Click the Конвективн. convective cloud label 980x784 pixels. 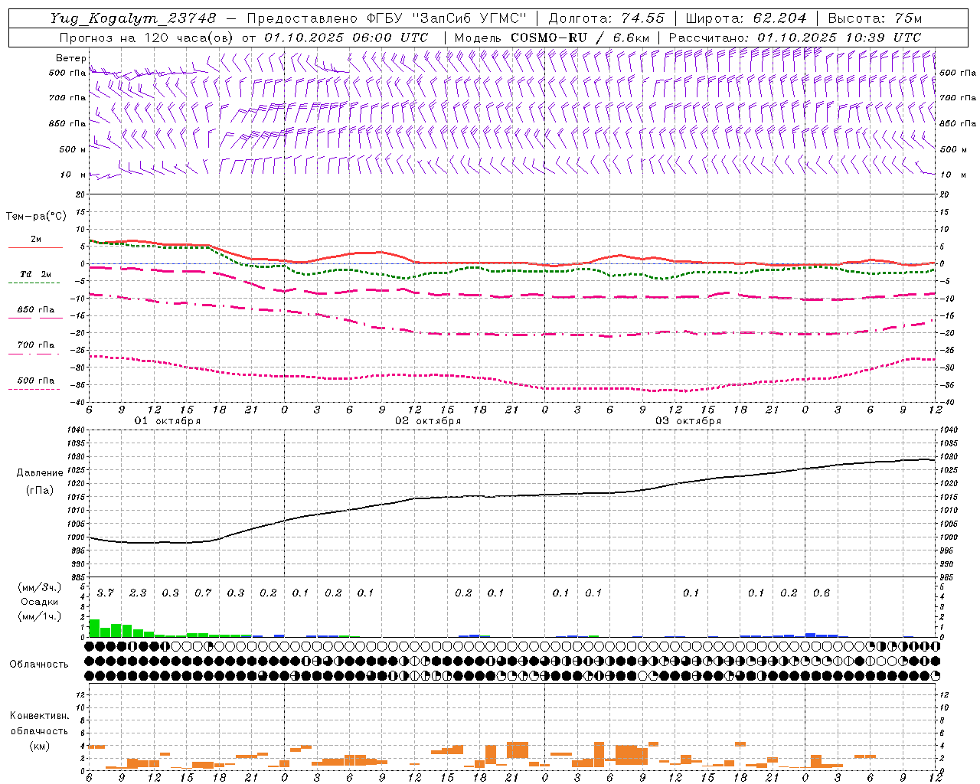[39, 716]
